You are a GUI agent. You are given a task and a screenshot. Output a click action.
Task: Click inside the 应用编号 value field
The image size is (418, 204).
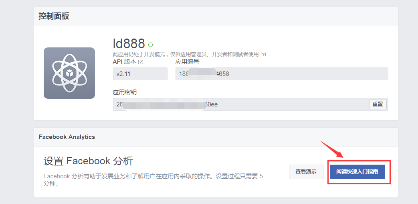point(281,74)
